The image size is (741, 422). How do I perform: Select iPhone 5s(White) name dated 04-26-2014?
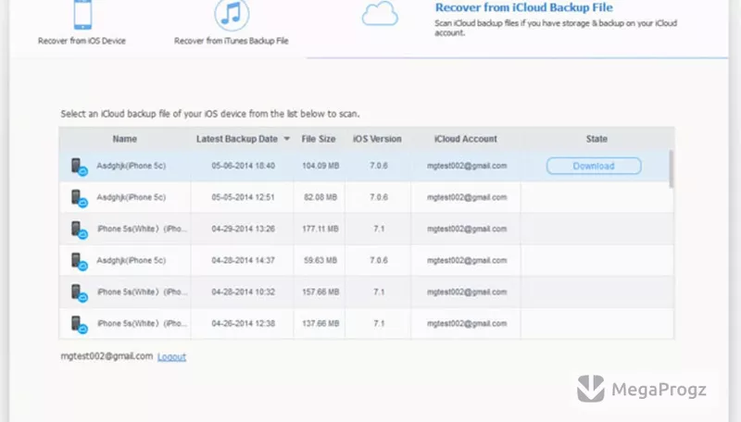point(142,324)
